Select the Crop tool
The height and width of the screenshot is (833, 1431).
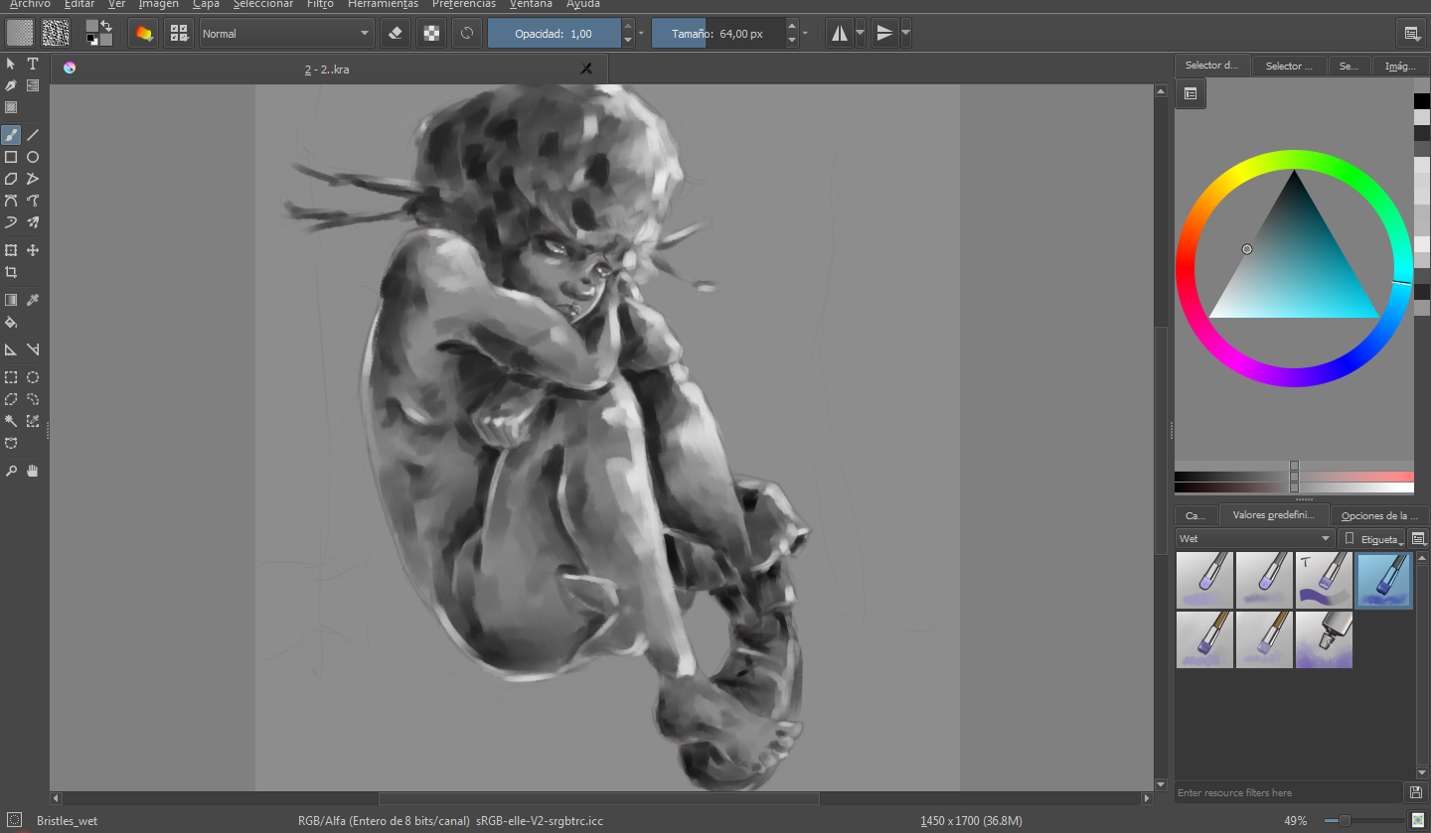(x=11, y=272)
